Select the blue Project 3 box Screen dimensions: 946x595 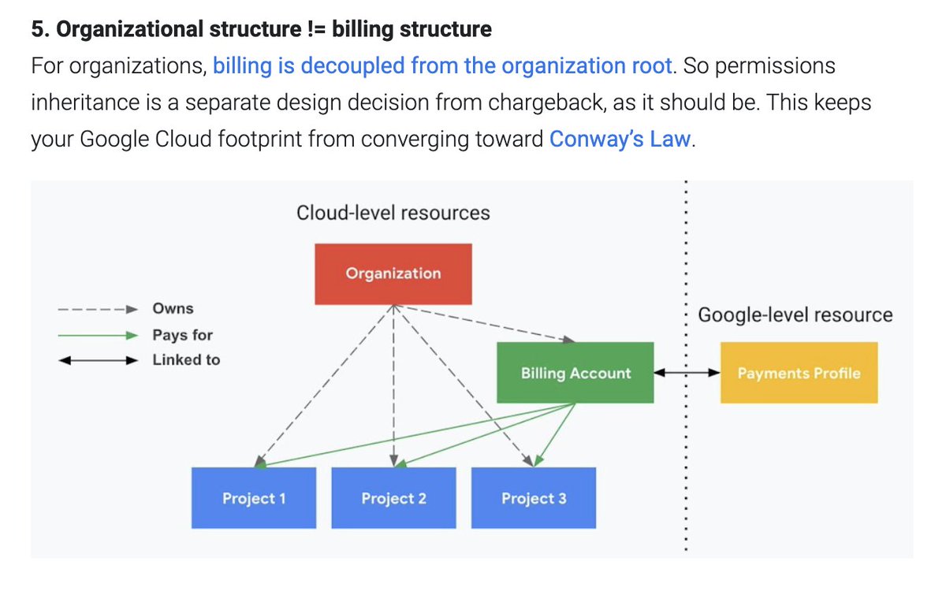(x=534, y=498)
